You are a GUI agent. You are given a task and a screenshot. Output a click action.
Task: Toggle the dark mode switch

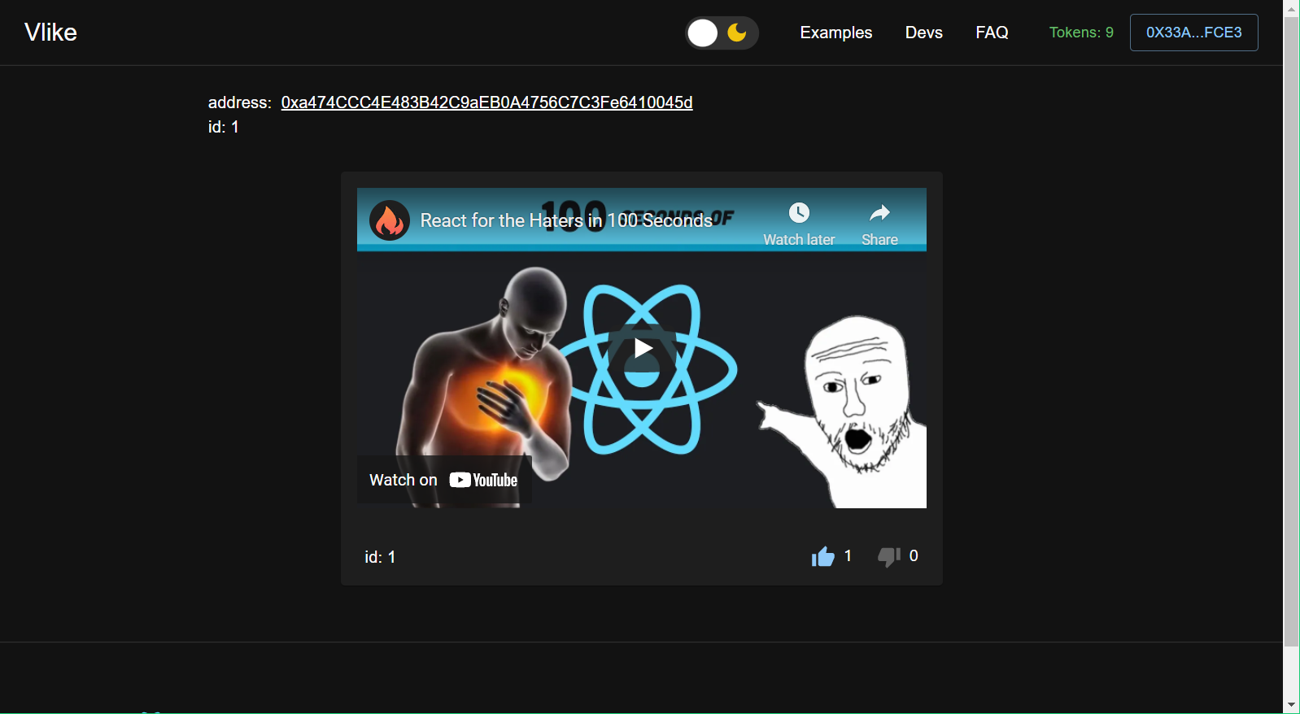coord(722,33)
